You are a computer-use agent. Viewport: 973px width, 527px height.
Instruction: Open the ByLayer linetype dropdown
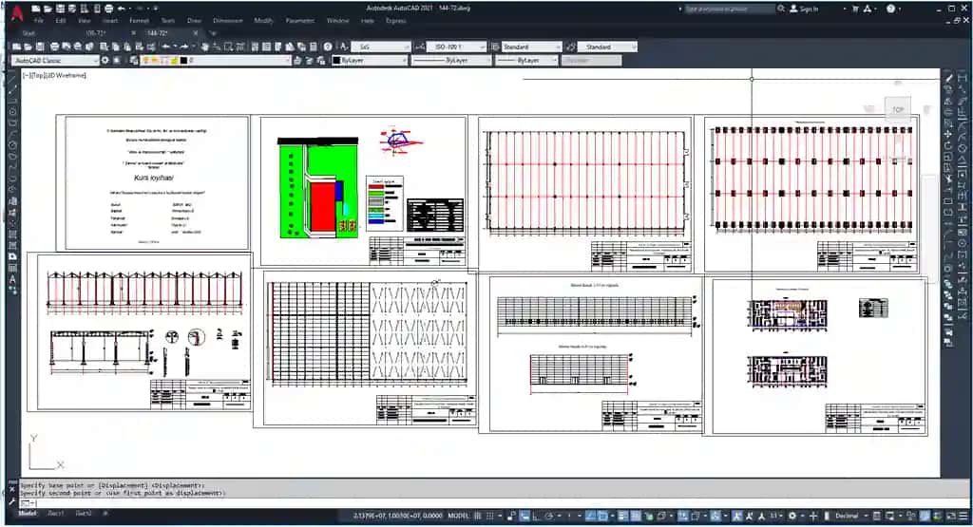click(451, 60)
